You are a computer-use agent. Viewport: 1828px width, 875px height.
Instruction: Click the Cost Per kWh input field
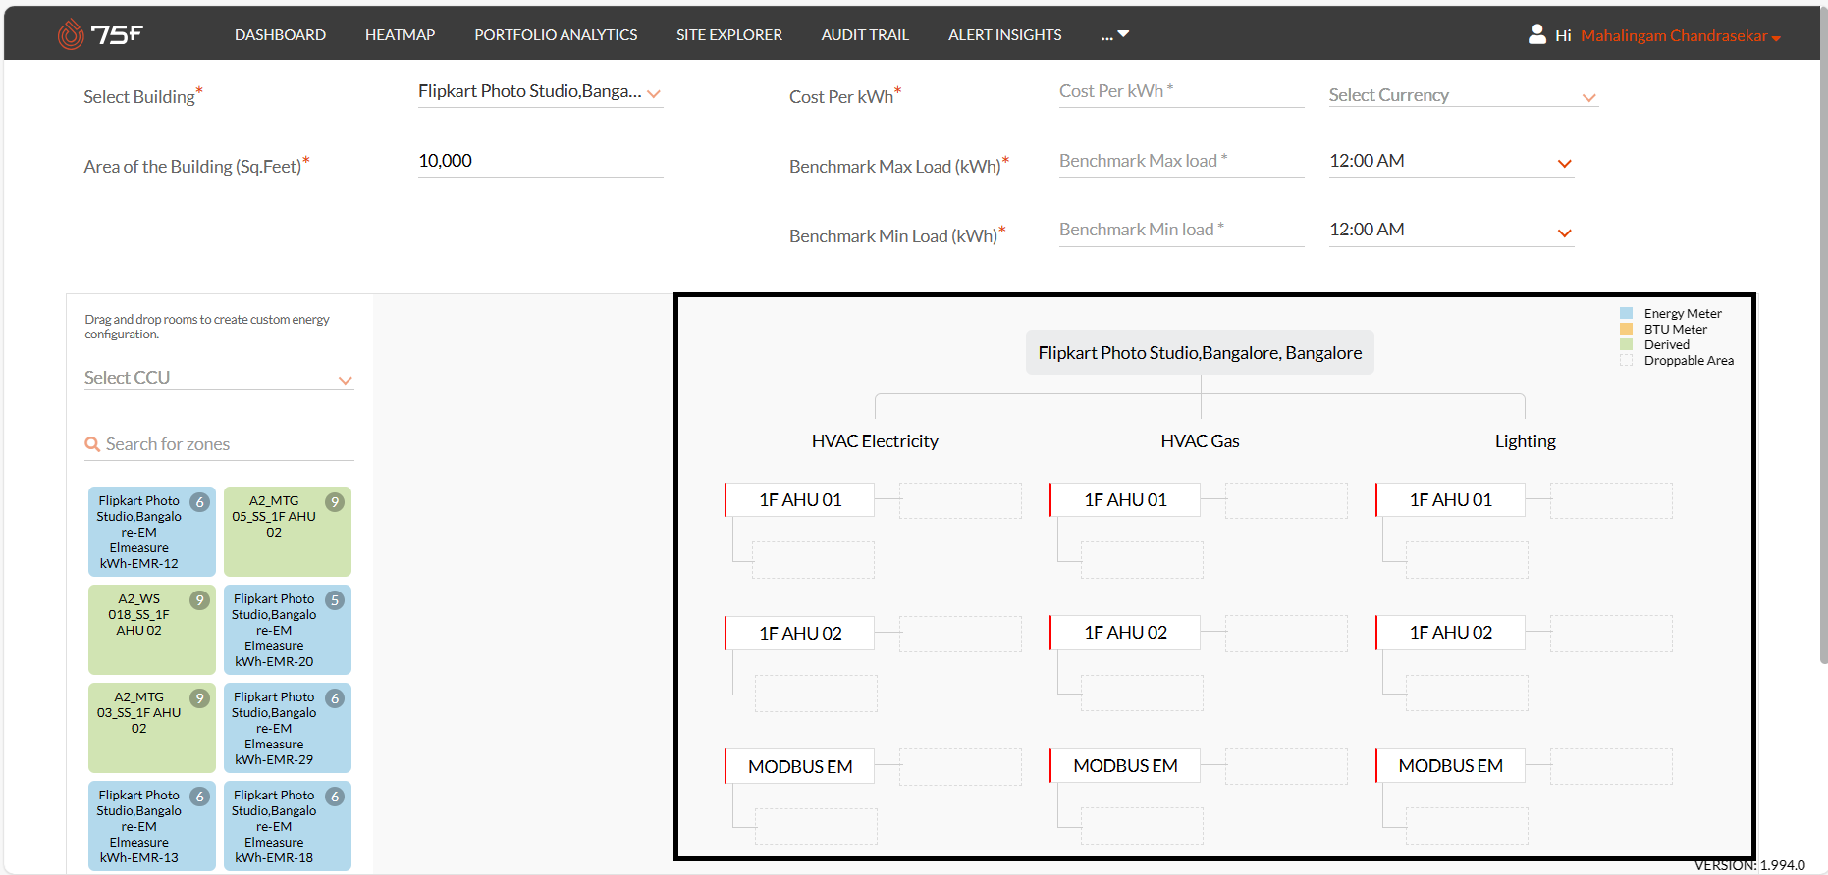point(1181,91)
